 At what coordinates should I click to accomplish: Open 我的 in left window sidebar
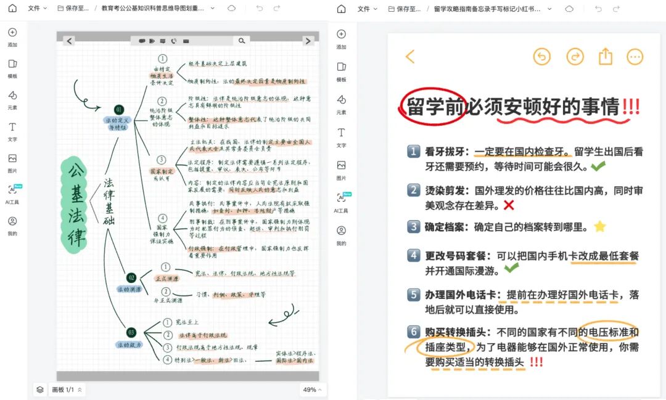tap(12, 226)
